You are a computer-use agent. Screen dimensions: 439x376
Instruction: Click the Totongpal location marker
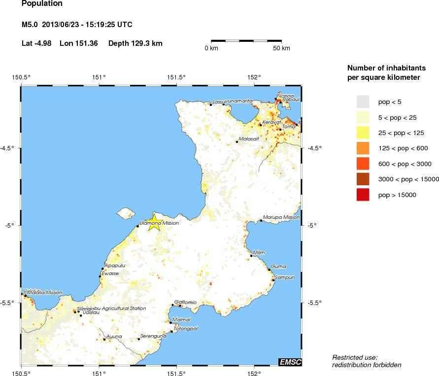[172, 331]
